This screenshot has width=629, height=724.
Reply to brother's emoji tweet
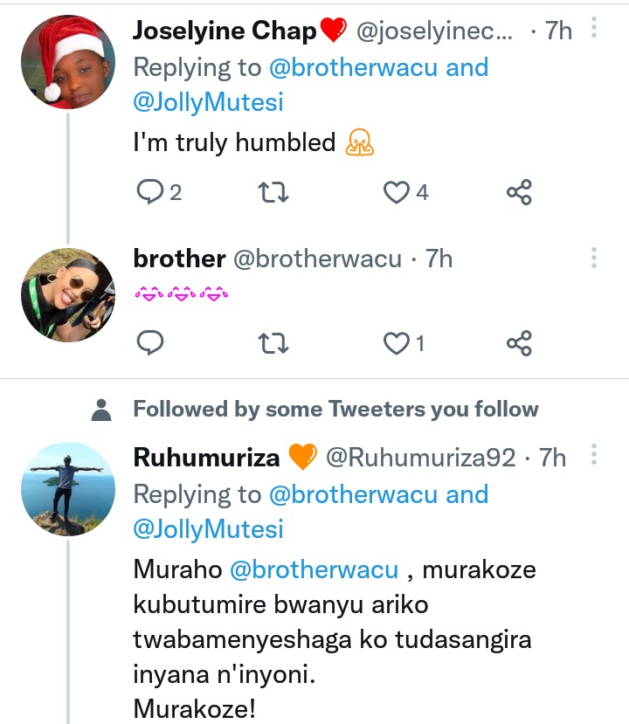point(151,343)
